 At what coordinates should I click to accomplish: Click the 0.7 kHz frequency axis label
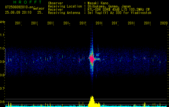[x=2, y=89]
